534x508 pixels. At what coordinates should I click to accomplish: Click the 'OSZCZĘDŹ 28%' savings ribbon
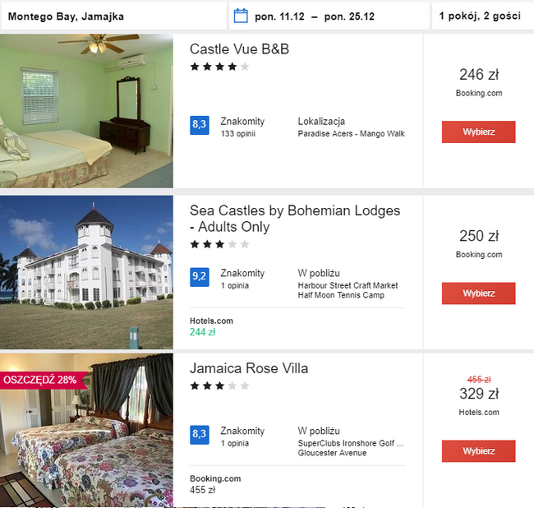coord(39,380)
